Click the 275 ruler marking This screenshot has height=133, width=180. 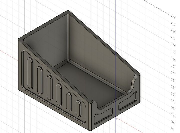[173, 74]
